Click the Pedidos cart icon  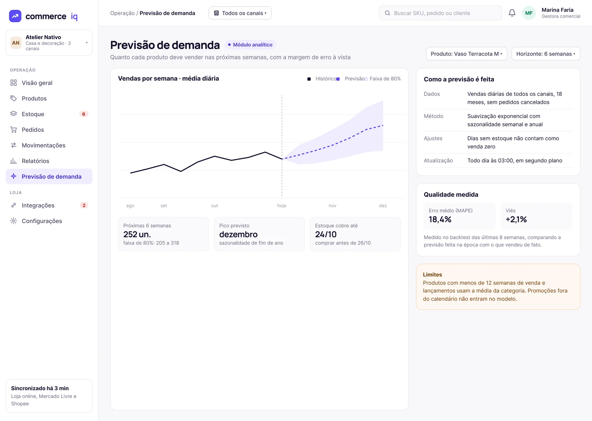tap(14, 129)
